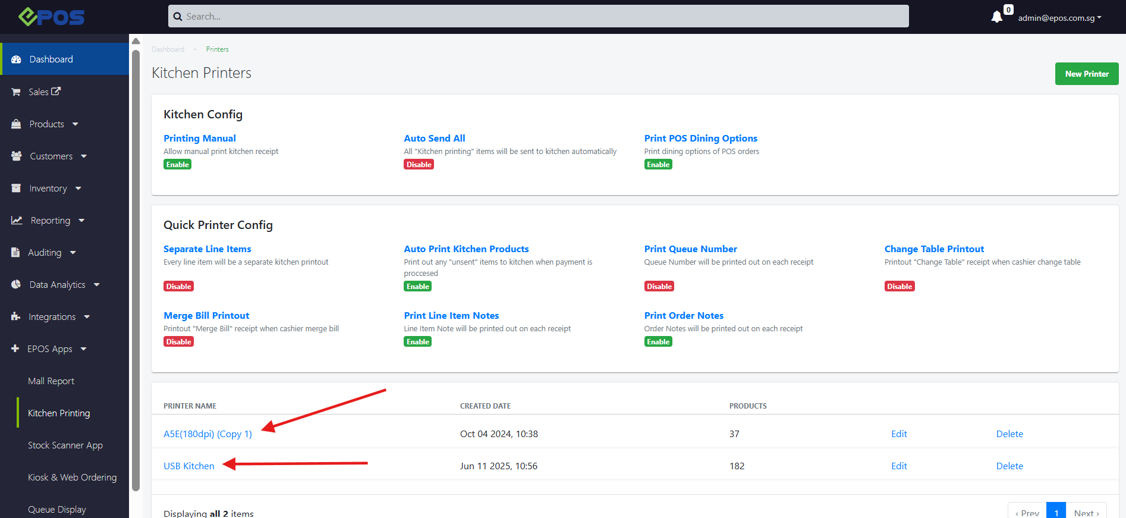Select Kiosk & Web Ordering menu item
This screenshot has height=518, width=1126.
(x=72, y=478)
